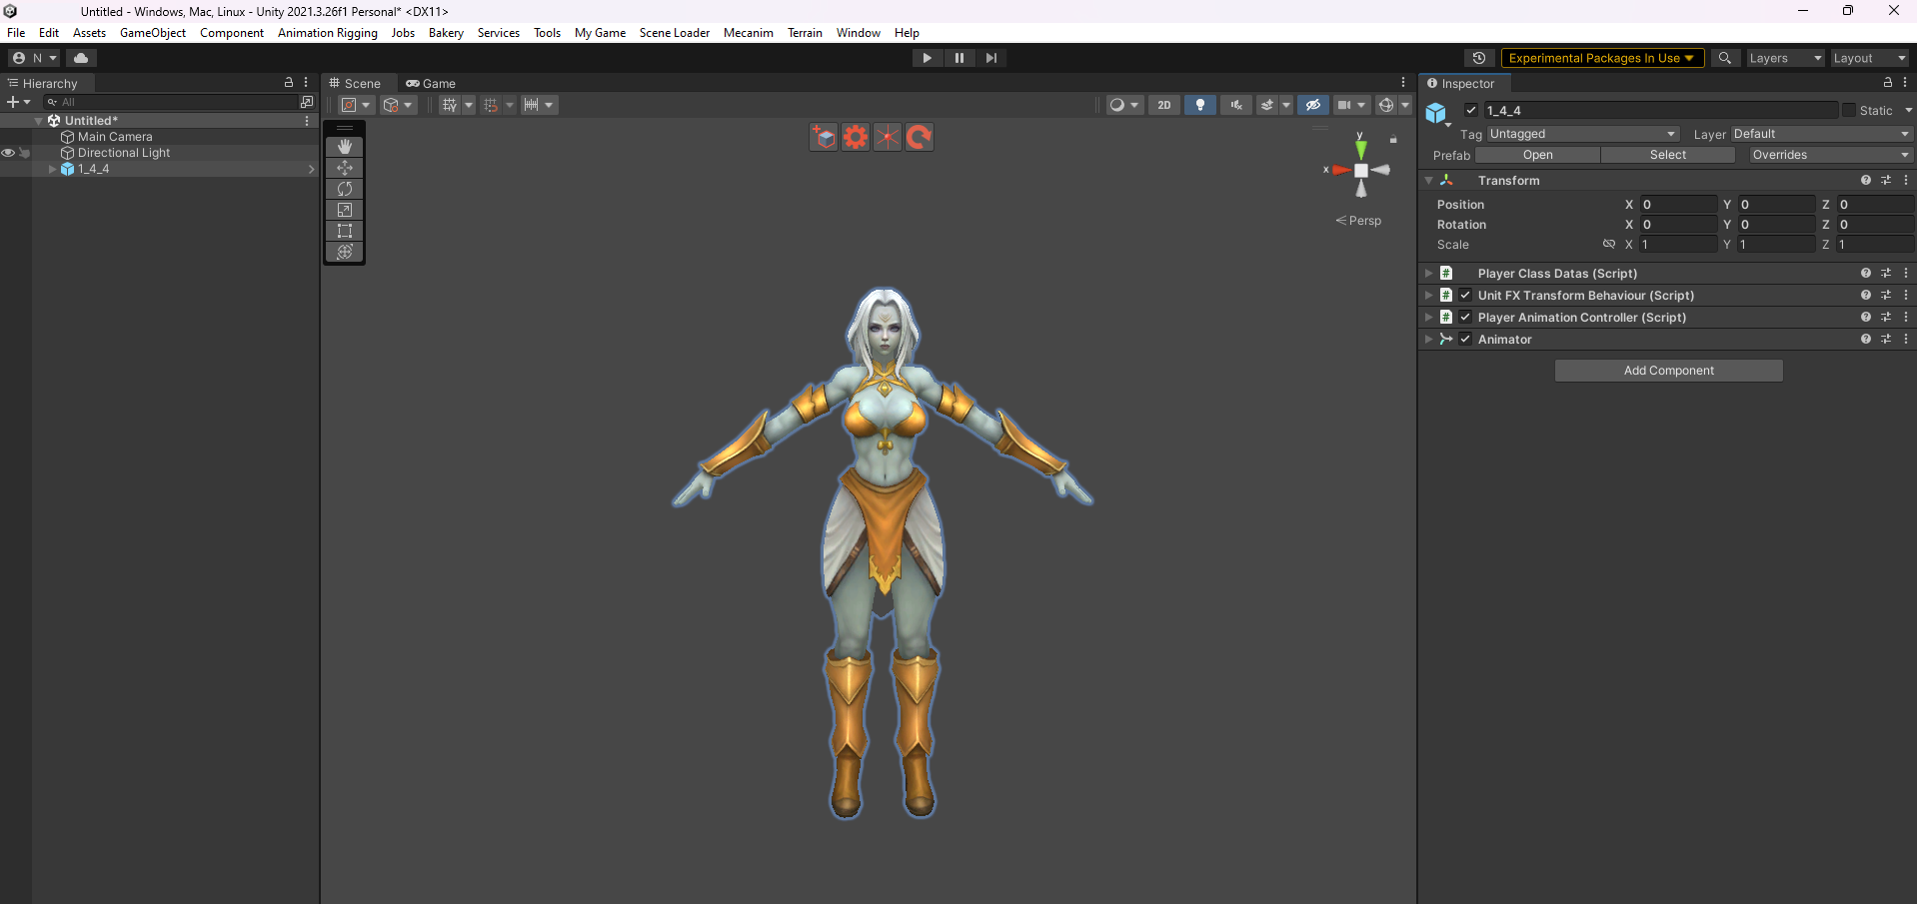Open the Static flags dropdown arrow
The width and height of the screenshot is (1917, 904).
(1908, 111)
